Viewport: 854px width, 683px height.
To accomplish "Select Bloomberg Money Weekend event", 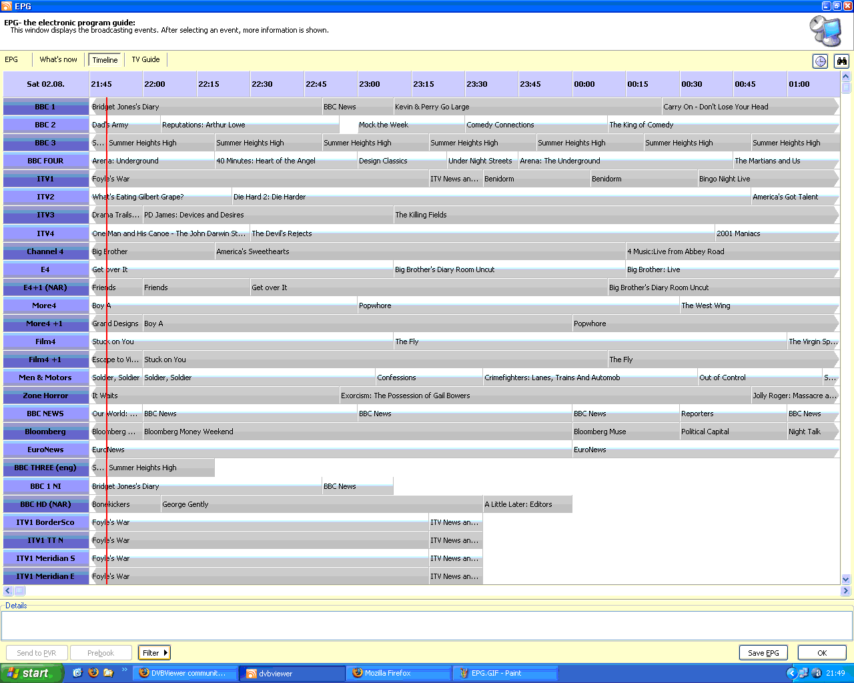I will point(357,432).
